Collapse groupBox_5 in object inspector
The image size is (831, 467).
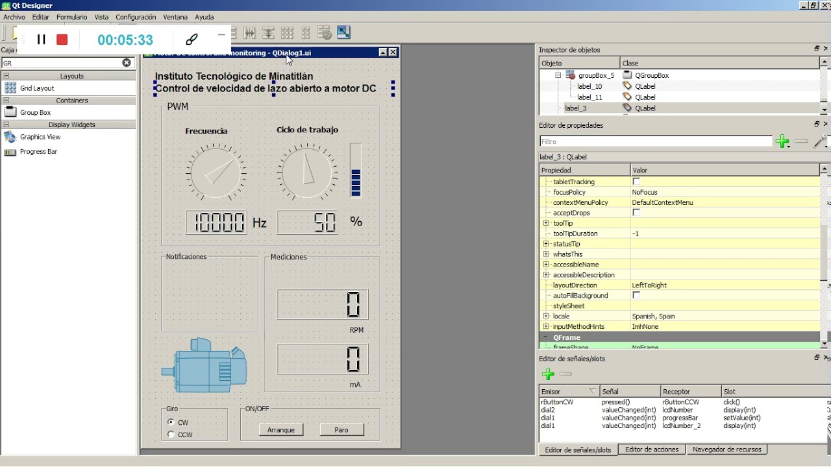558,75
